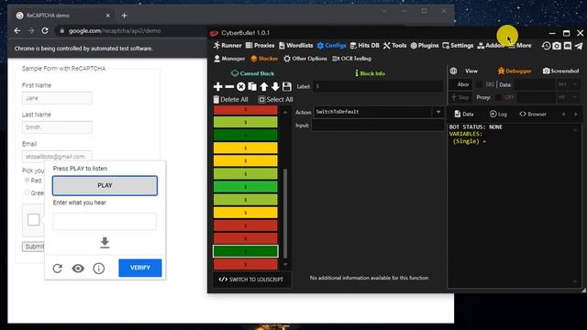This screenshot has height=330, width=587.
Task: Select the Green radio option
Action: tap(27, 192)
